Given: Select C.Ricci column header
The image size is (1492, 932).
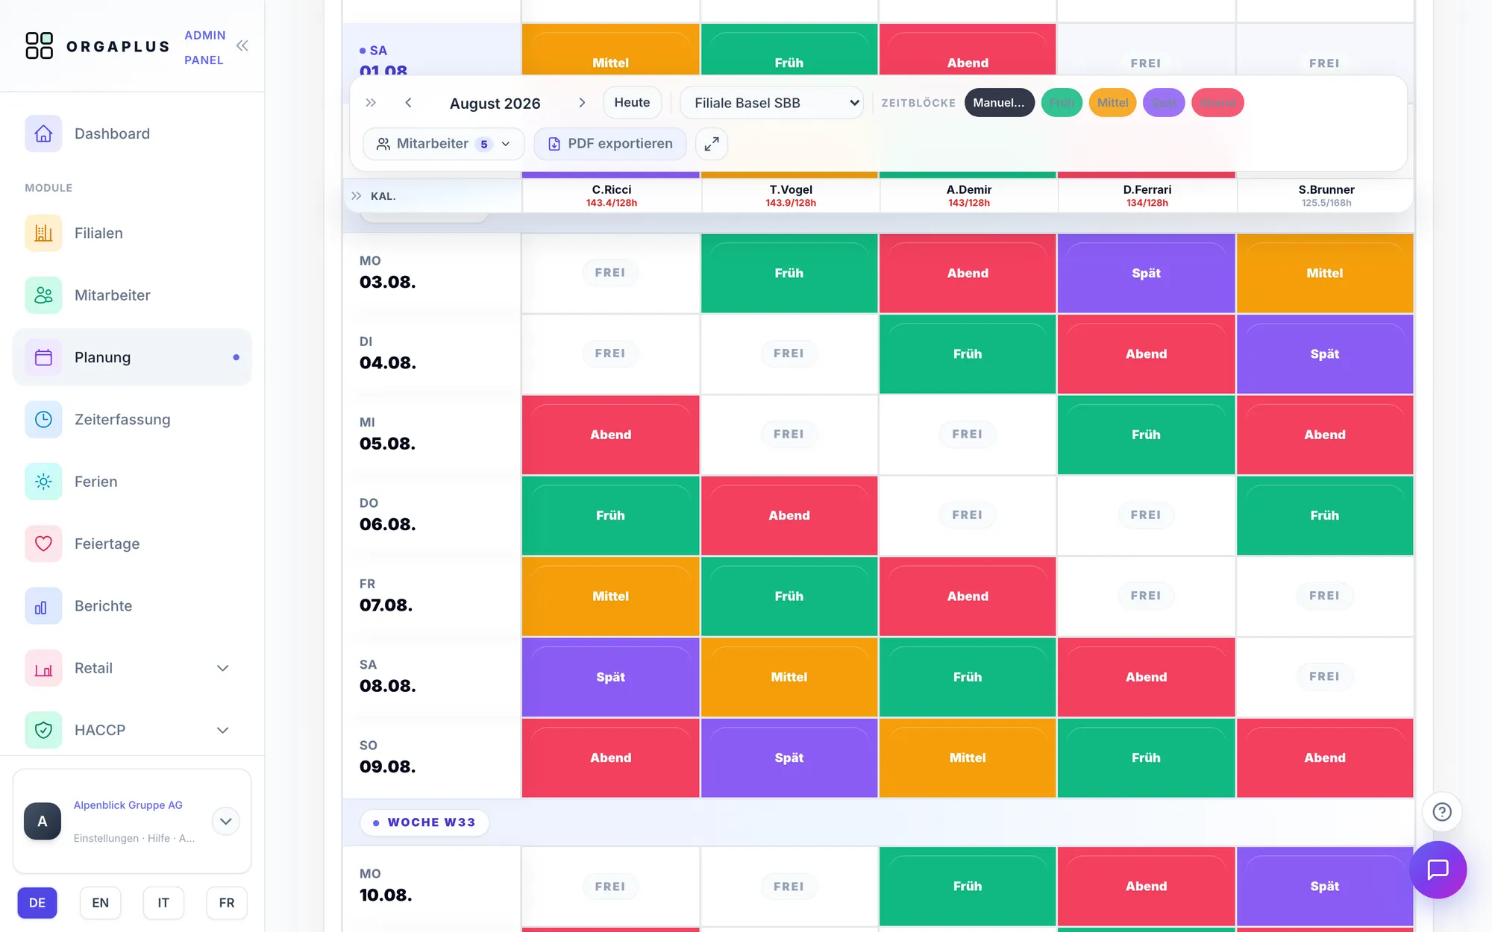Looking at the screenshot, I should [611, 195].
